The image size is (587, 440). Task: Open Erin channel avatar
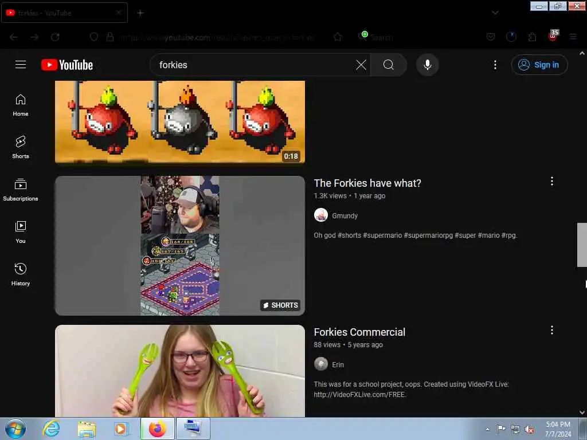[x=321, y=364]
